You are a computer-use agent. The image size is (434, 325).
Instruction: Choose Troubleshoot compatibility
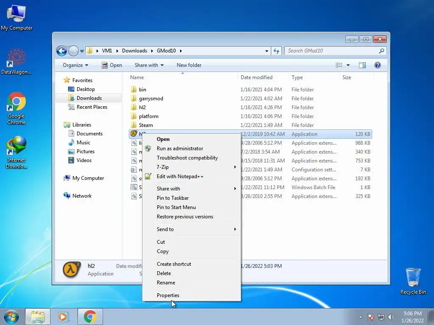(x=192, y=158)
